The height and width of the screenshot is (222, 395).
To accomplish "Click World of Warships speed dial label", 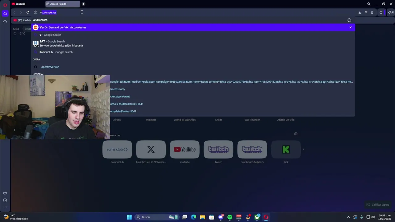I will pos(185,120).
